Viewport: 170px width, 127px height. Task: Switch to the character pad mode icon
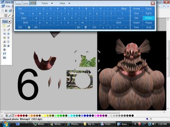coord(26,3)
